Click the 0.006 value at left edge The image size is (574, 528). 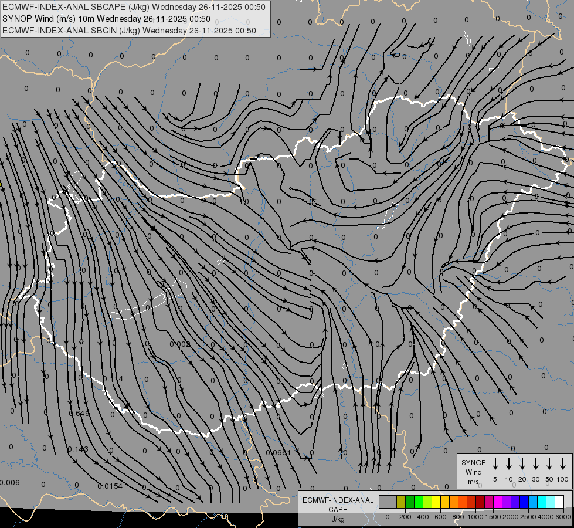point(9,482)
